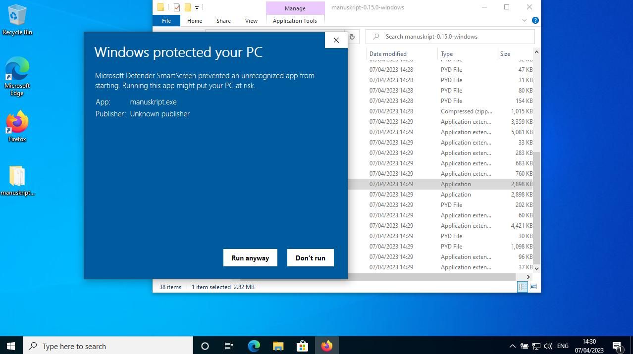Click the battery power tray icon
Viewport: 633px width, 354px height.
[524, 346]
